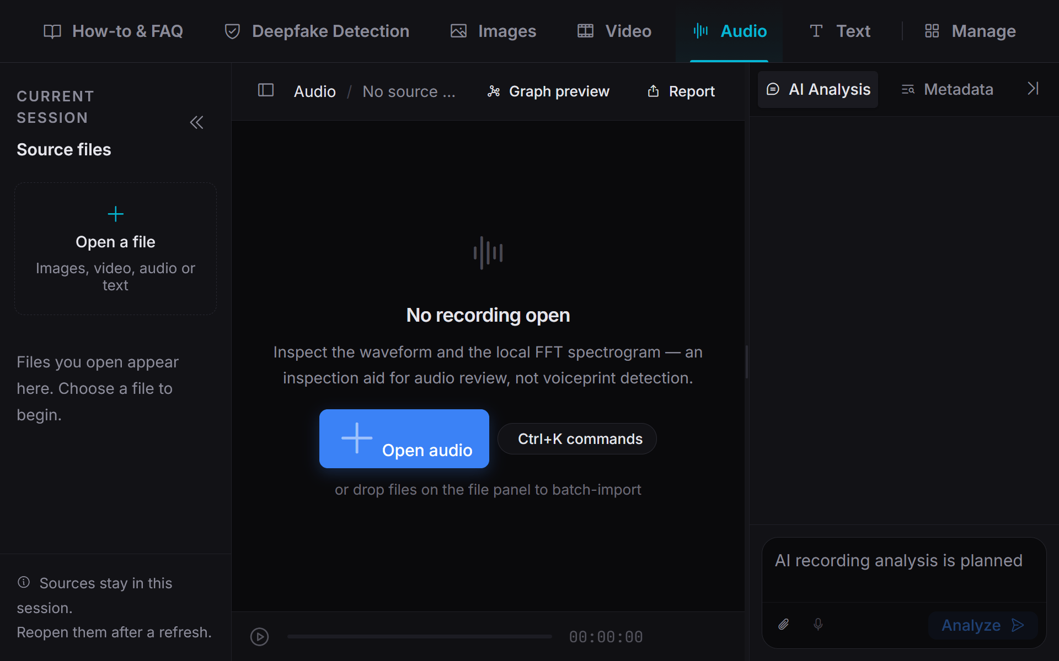Click the 00:00:00 timecode
The image size is (1059, 661).
(x=606, y=637)
